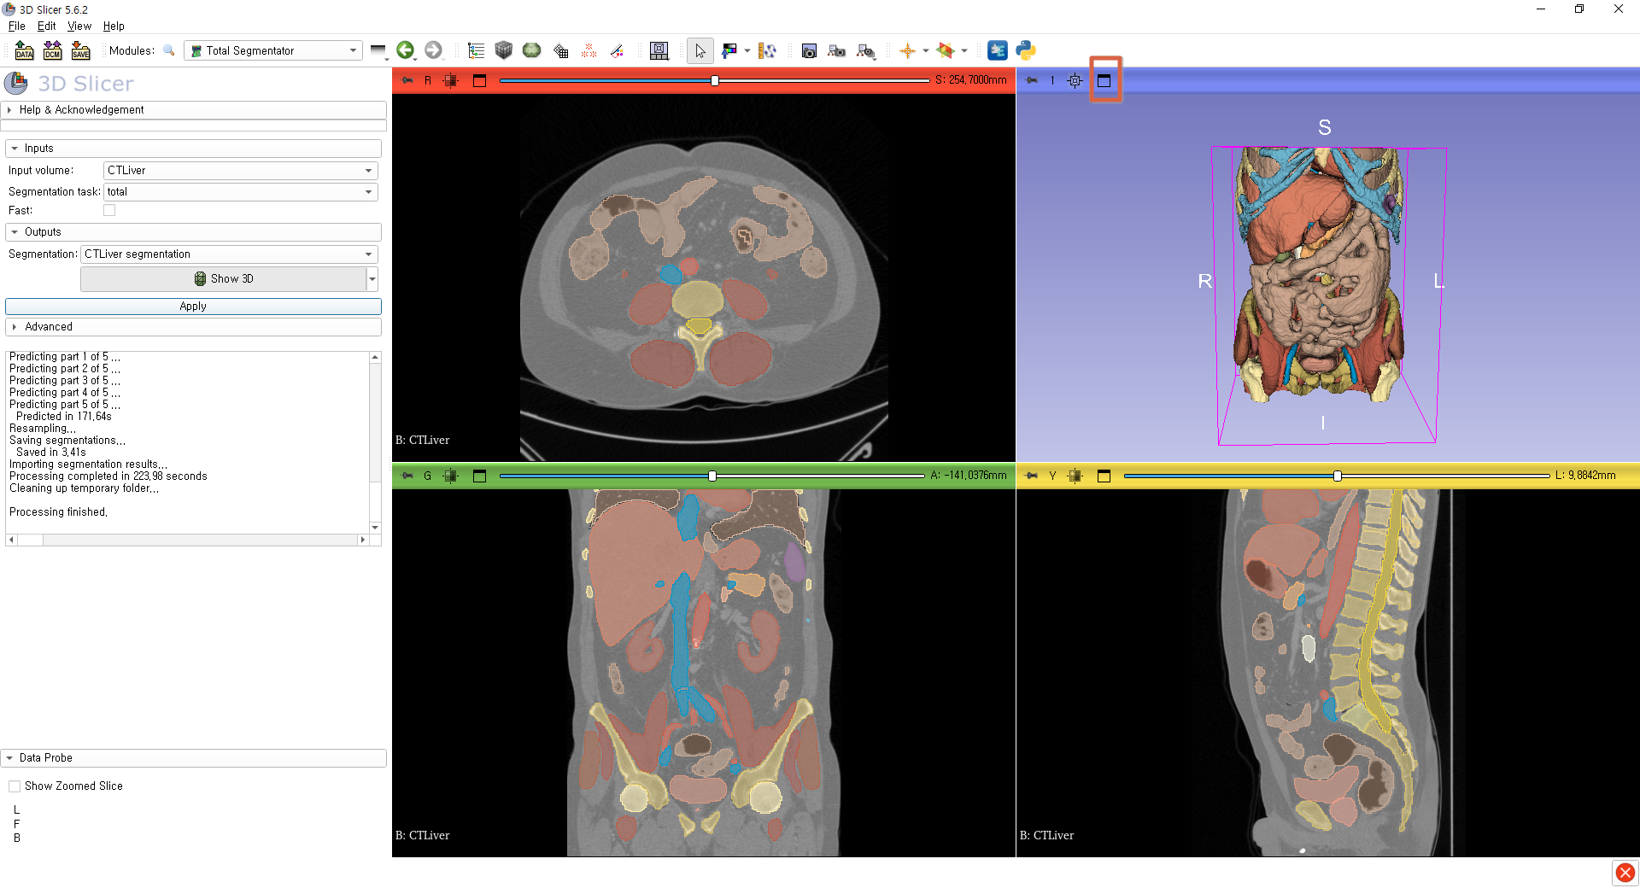Click the slice intersections icon

[x=946, y=51]
